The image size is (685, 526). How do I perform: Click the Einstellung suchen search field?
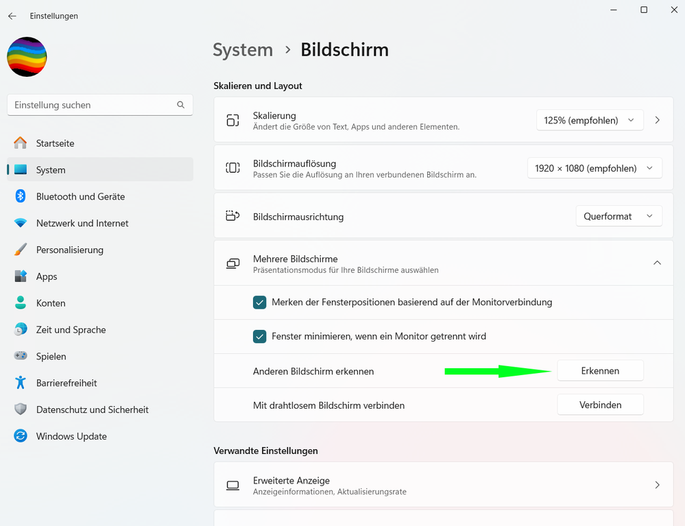click(93, 105)
